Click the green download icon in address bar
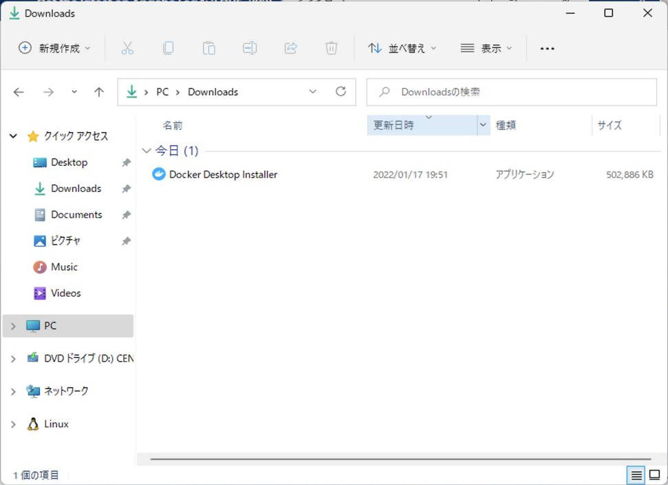 click(132, 91)
